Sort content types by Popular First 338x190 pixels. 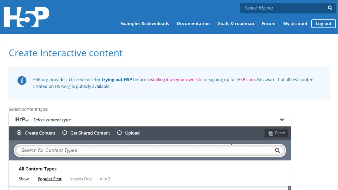pyautogui.click(x=50, y=179)
